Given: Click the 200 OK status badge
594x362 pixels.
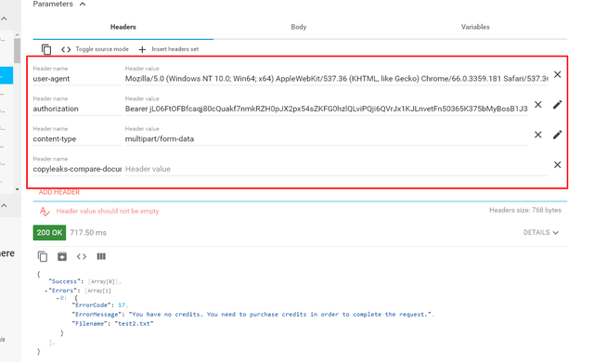Looking at the screenshot, I should tap(49, 232).
